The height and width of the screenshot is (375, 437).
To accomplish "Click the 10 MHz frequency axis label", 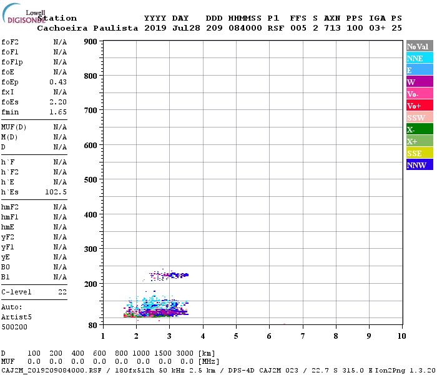I will (401, 336).
